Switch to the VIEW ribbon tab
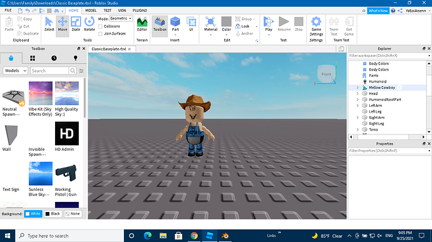The width and height of the screenshot is (432, 242). point(122,11)
